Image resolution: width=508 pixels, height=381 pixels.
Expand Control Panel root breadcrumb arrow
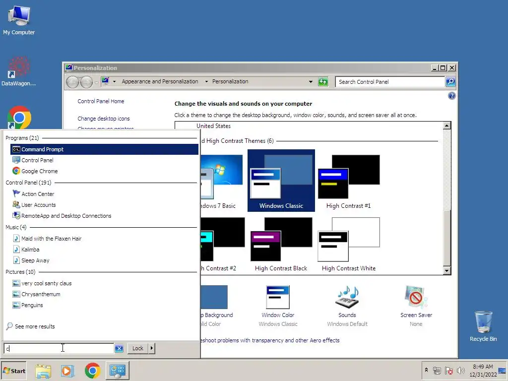[x=114, y=82]
